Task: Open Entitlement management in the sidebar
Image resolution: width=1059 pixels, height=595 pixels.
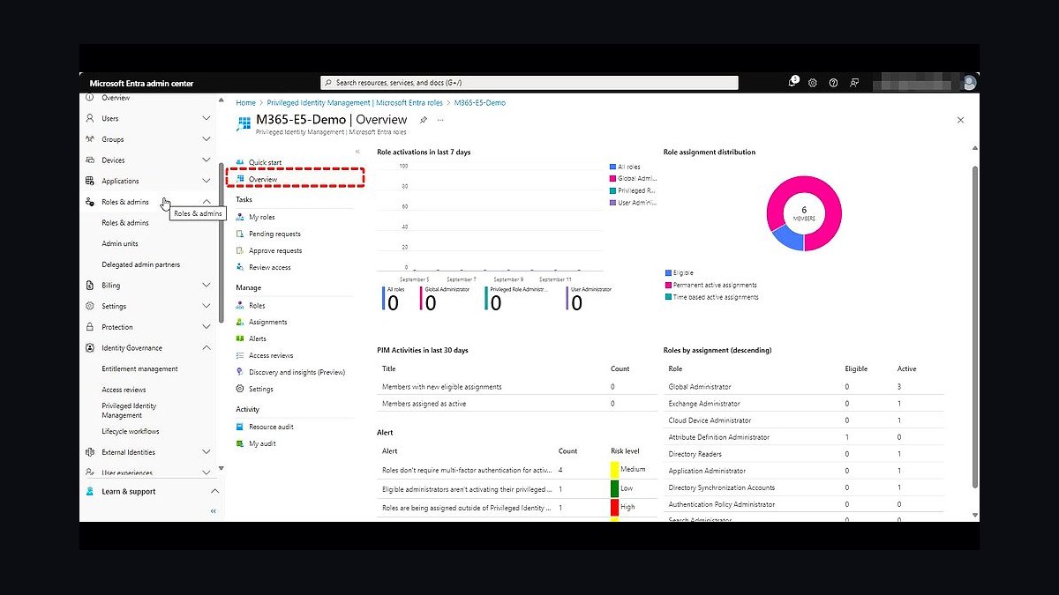Action: click(139, 368)
